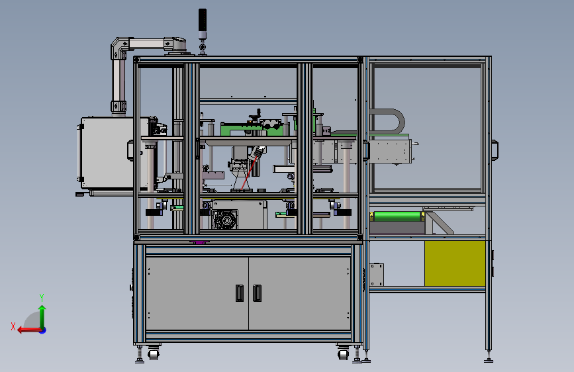
Task: Select the left cabinet door panel
Action: pyautogui.click(x=197, y=293)
